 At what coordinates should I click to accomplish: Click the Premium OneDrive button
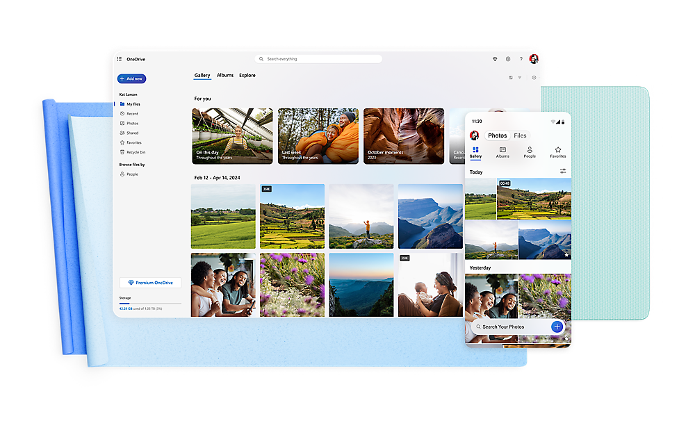click(150, 283)
